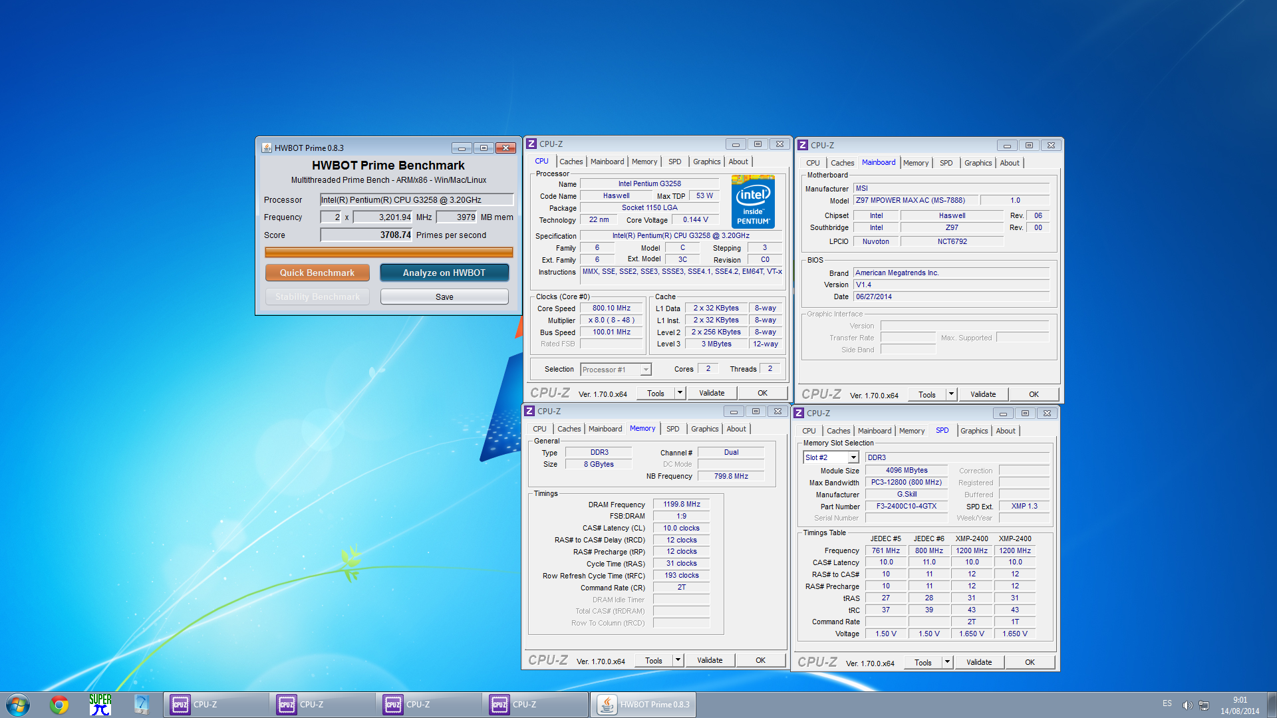Click OK in the Mainboard CPU-Z window
1277x718 pixels.
pos(1034,394)
